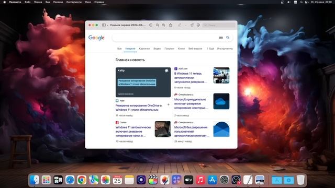The width and height of the screenshot is (335, 188).
Task: Open the Инструменты search tools button
Action: tap(225, 49)
